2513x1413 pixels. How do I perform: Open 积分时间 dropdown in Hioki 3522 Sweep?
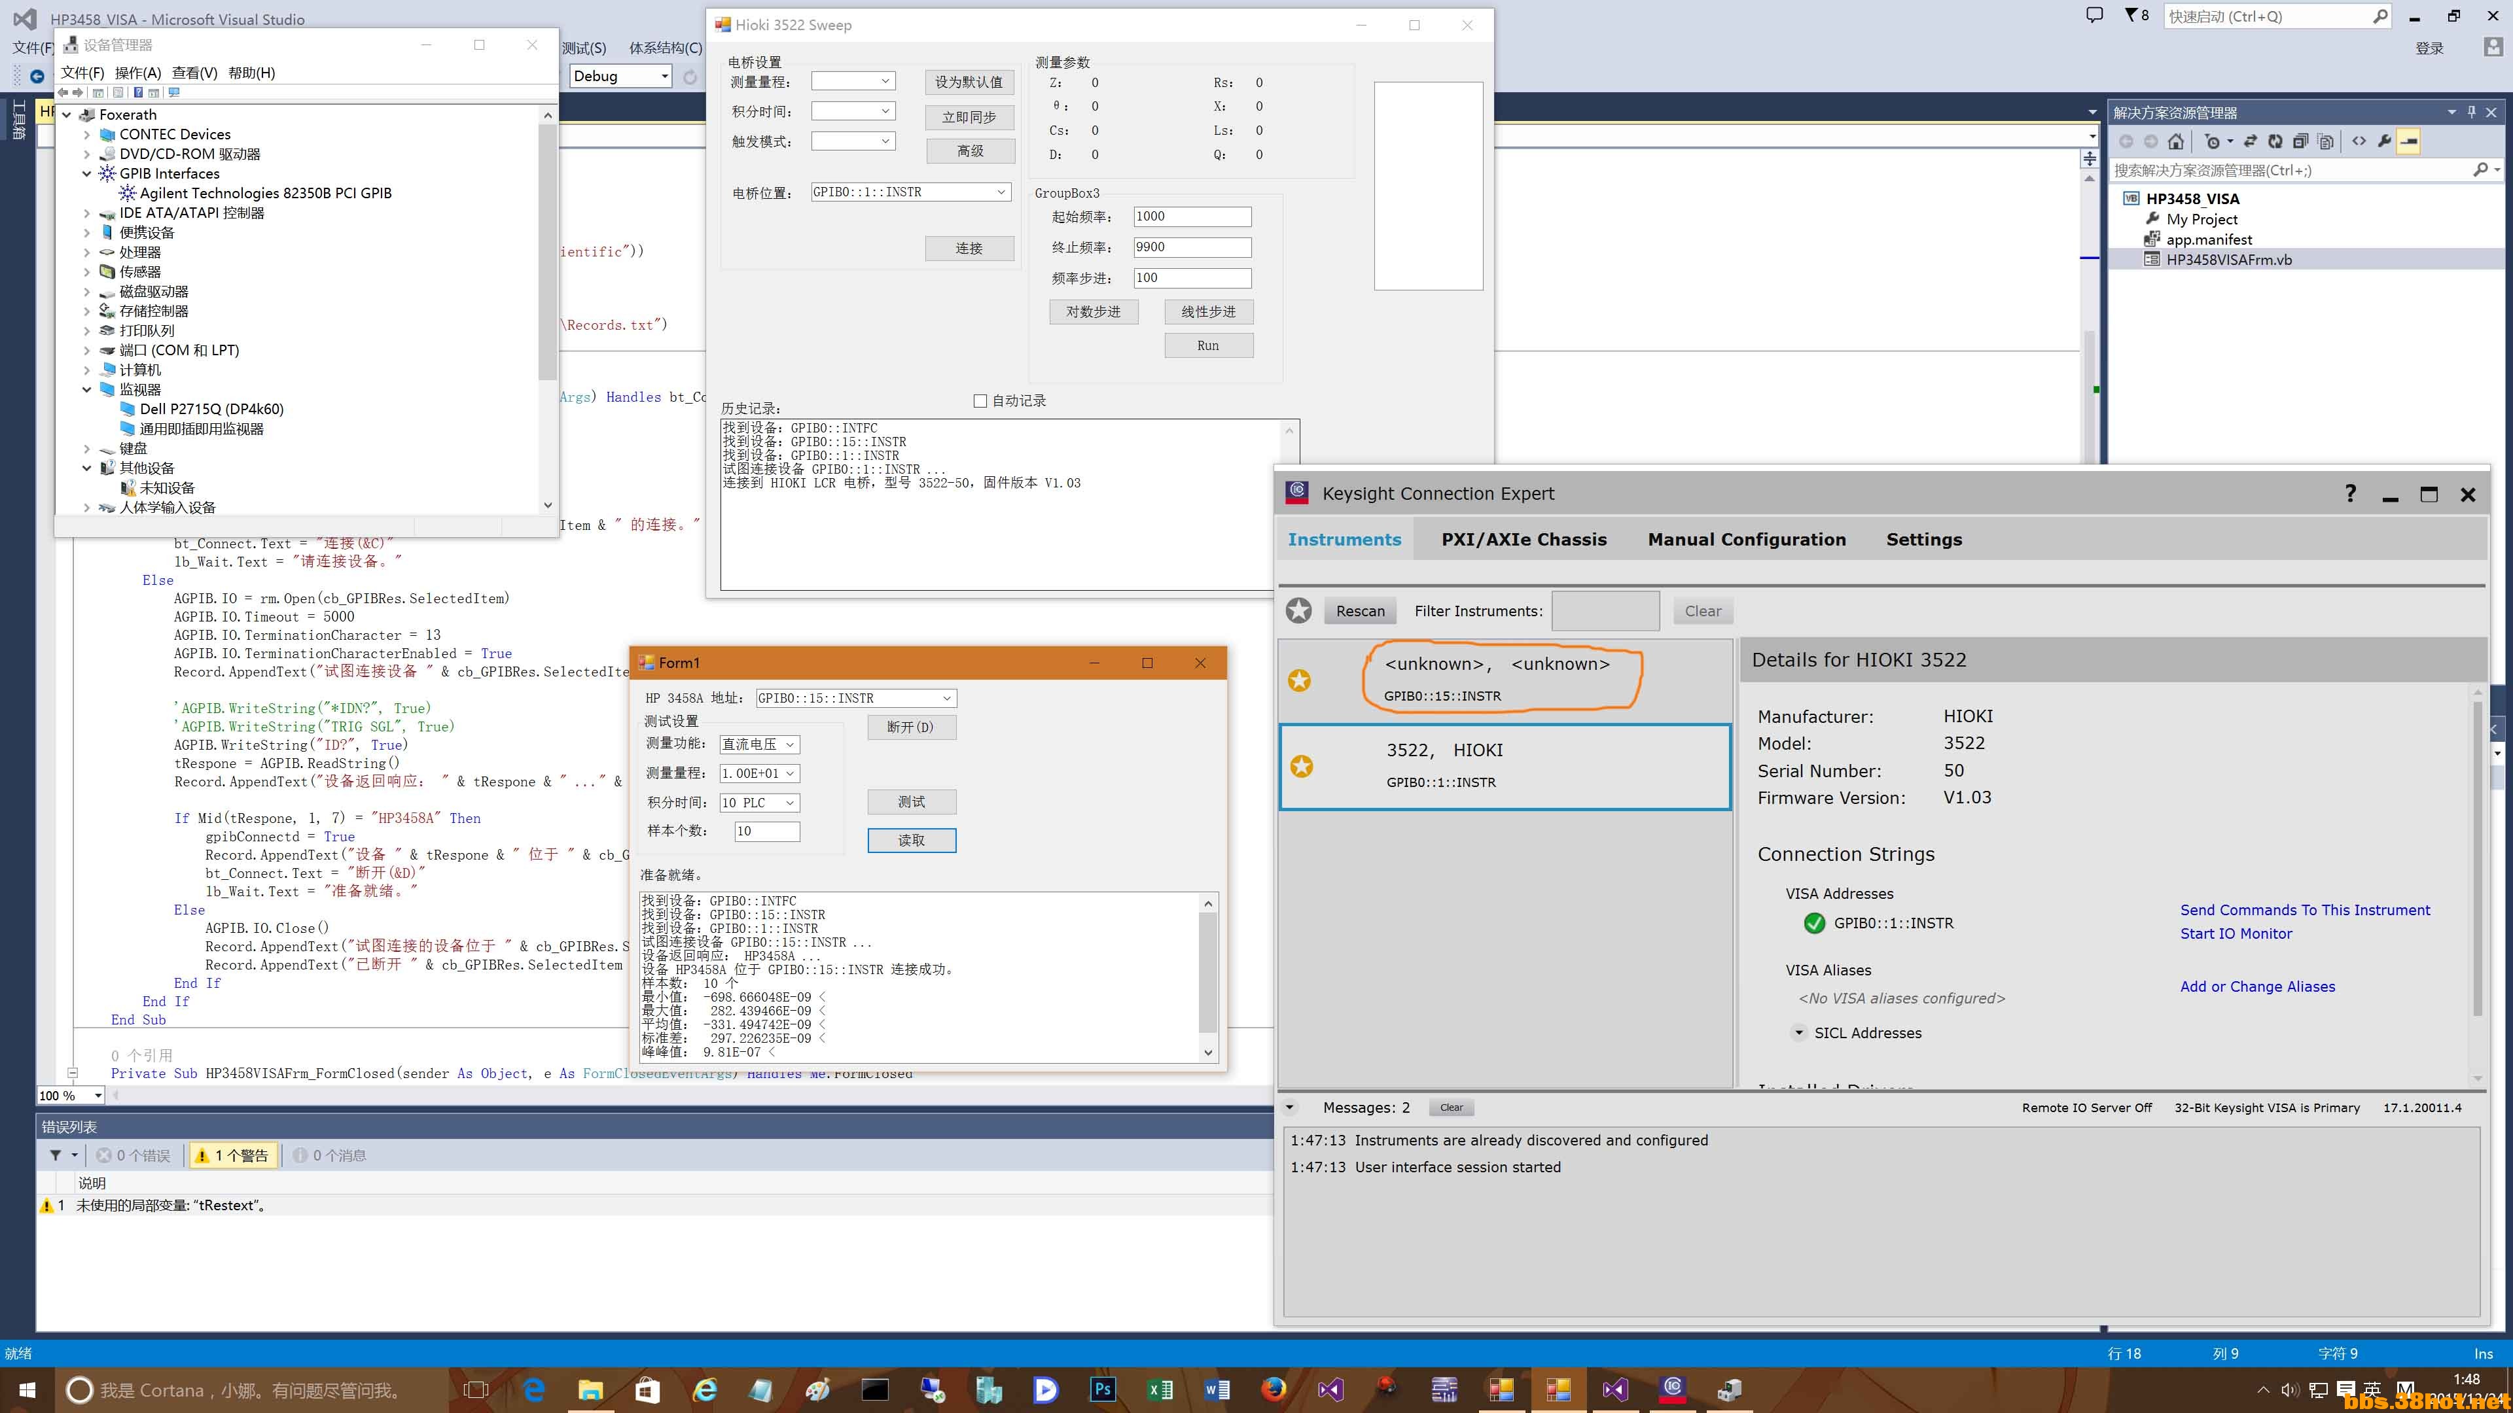click(886, 111)
